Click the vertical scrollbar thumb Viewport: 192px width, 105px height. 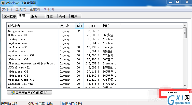click(185, 33)
